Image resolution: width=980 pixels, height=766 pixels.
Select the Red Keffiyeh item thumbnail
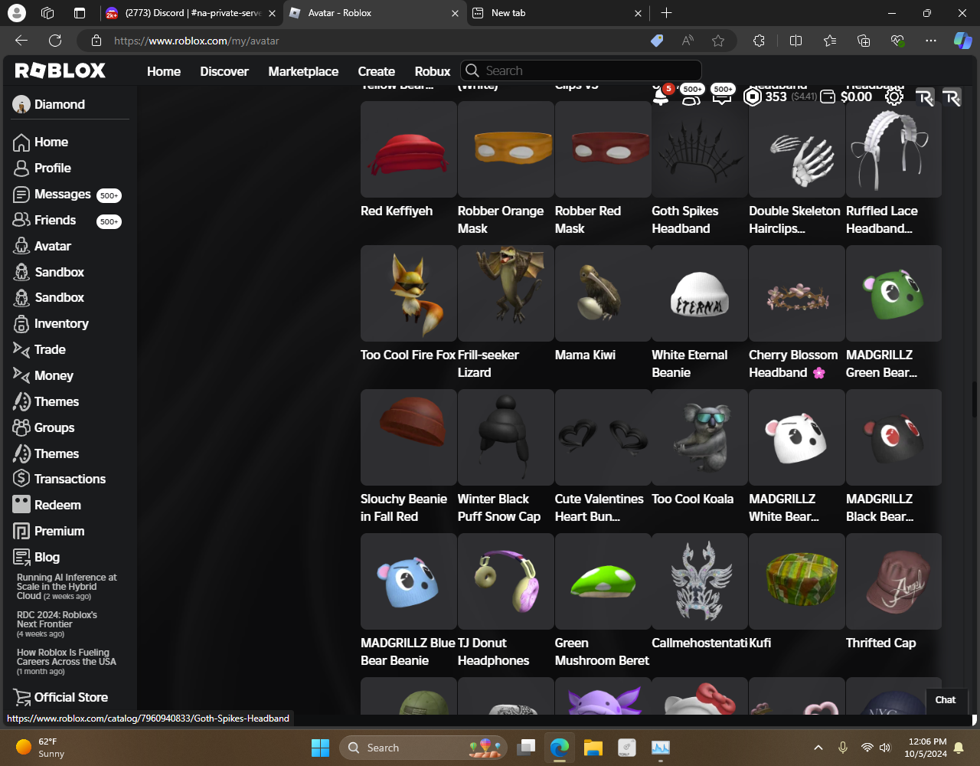click(409, 149)
